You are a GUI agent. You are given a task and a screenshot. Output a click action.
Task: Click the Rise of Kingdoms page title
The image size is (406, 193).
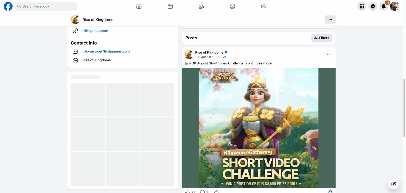coord(98,20)
